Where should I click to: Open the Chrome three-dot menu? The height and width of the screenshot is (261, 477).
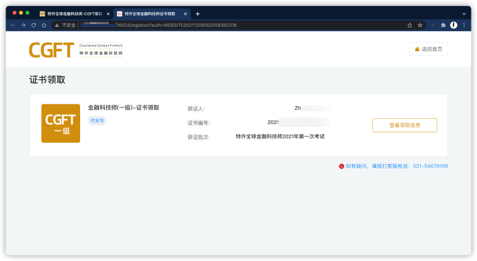tap(464, 25)
